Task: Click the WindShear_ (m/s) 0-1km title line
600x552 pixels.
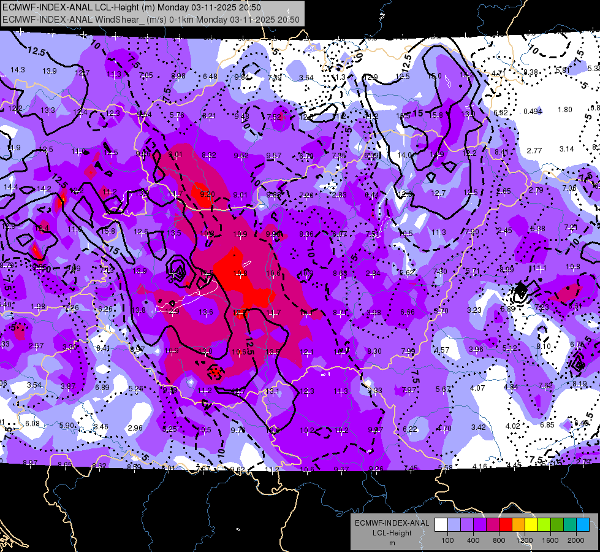Action: click(151, 20)
